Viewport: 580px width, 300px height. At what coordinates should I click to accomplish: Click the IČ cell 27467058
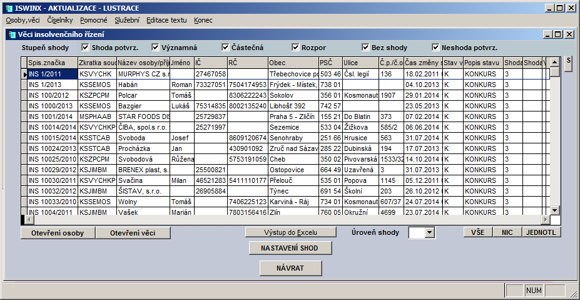210,74
